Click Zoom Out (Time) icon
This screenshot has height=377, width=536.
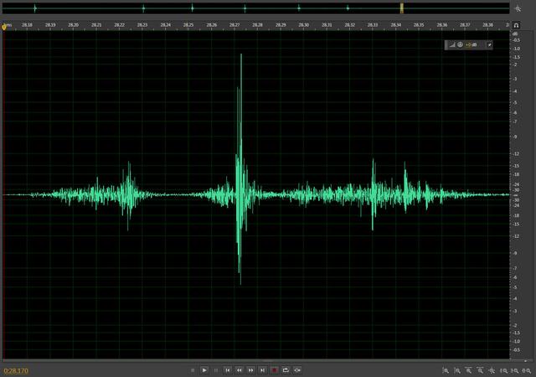480,370
